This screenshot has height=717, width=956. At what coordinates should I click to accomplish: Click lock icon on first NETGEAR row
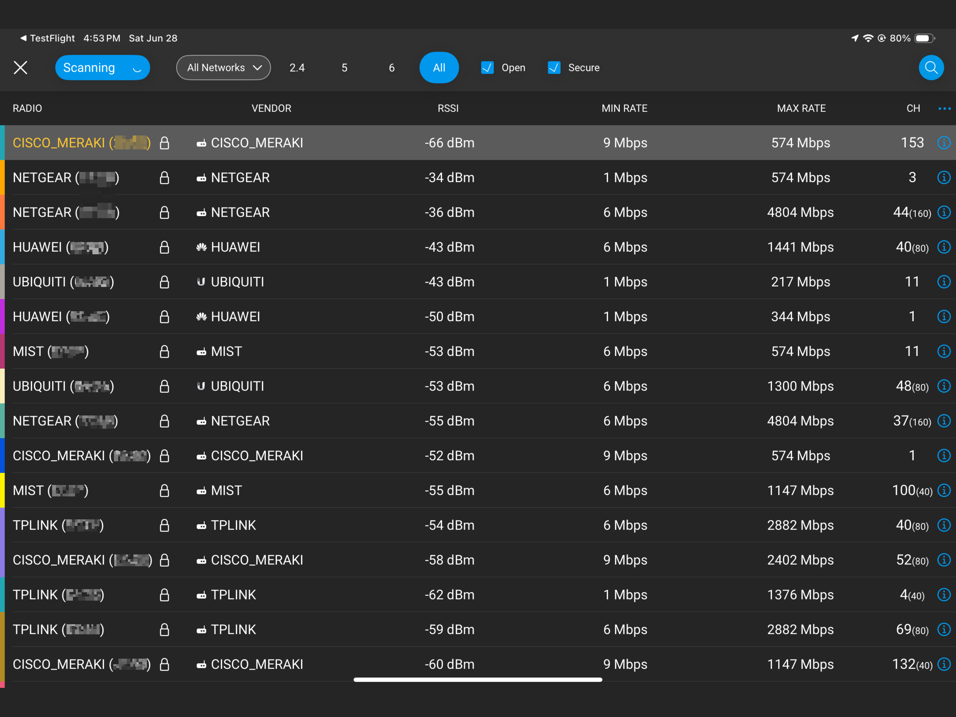[x=164, y=178]
